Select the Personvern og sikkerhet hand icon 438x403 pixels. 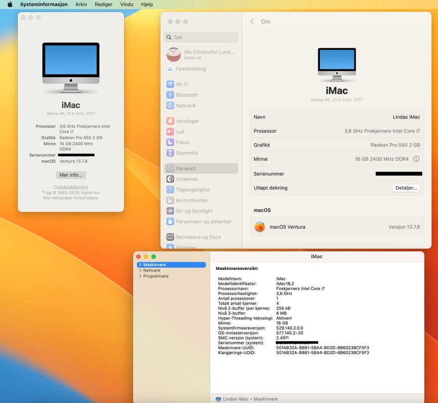(170, 222)
